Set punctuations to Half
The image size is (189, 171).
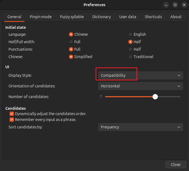(x=130, y=49)
